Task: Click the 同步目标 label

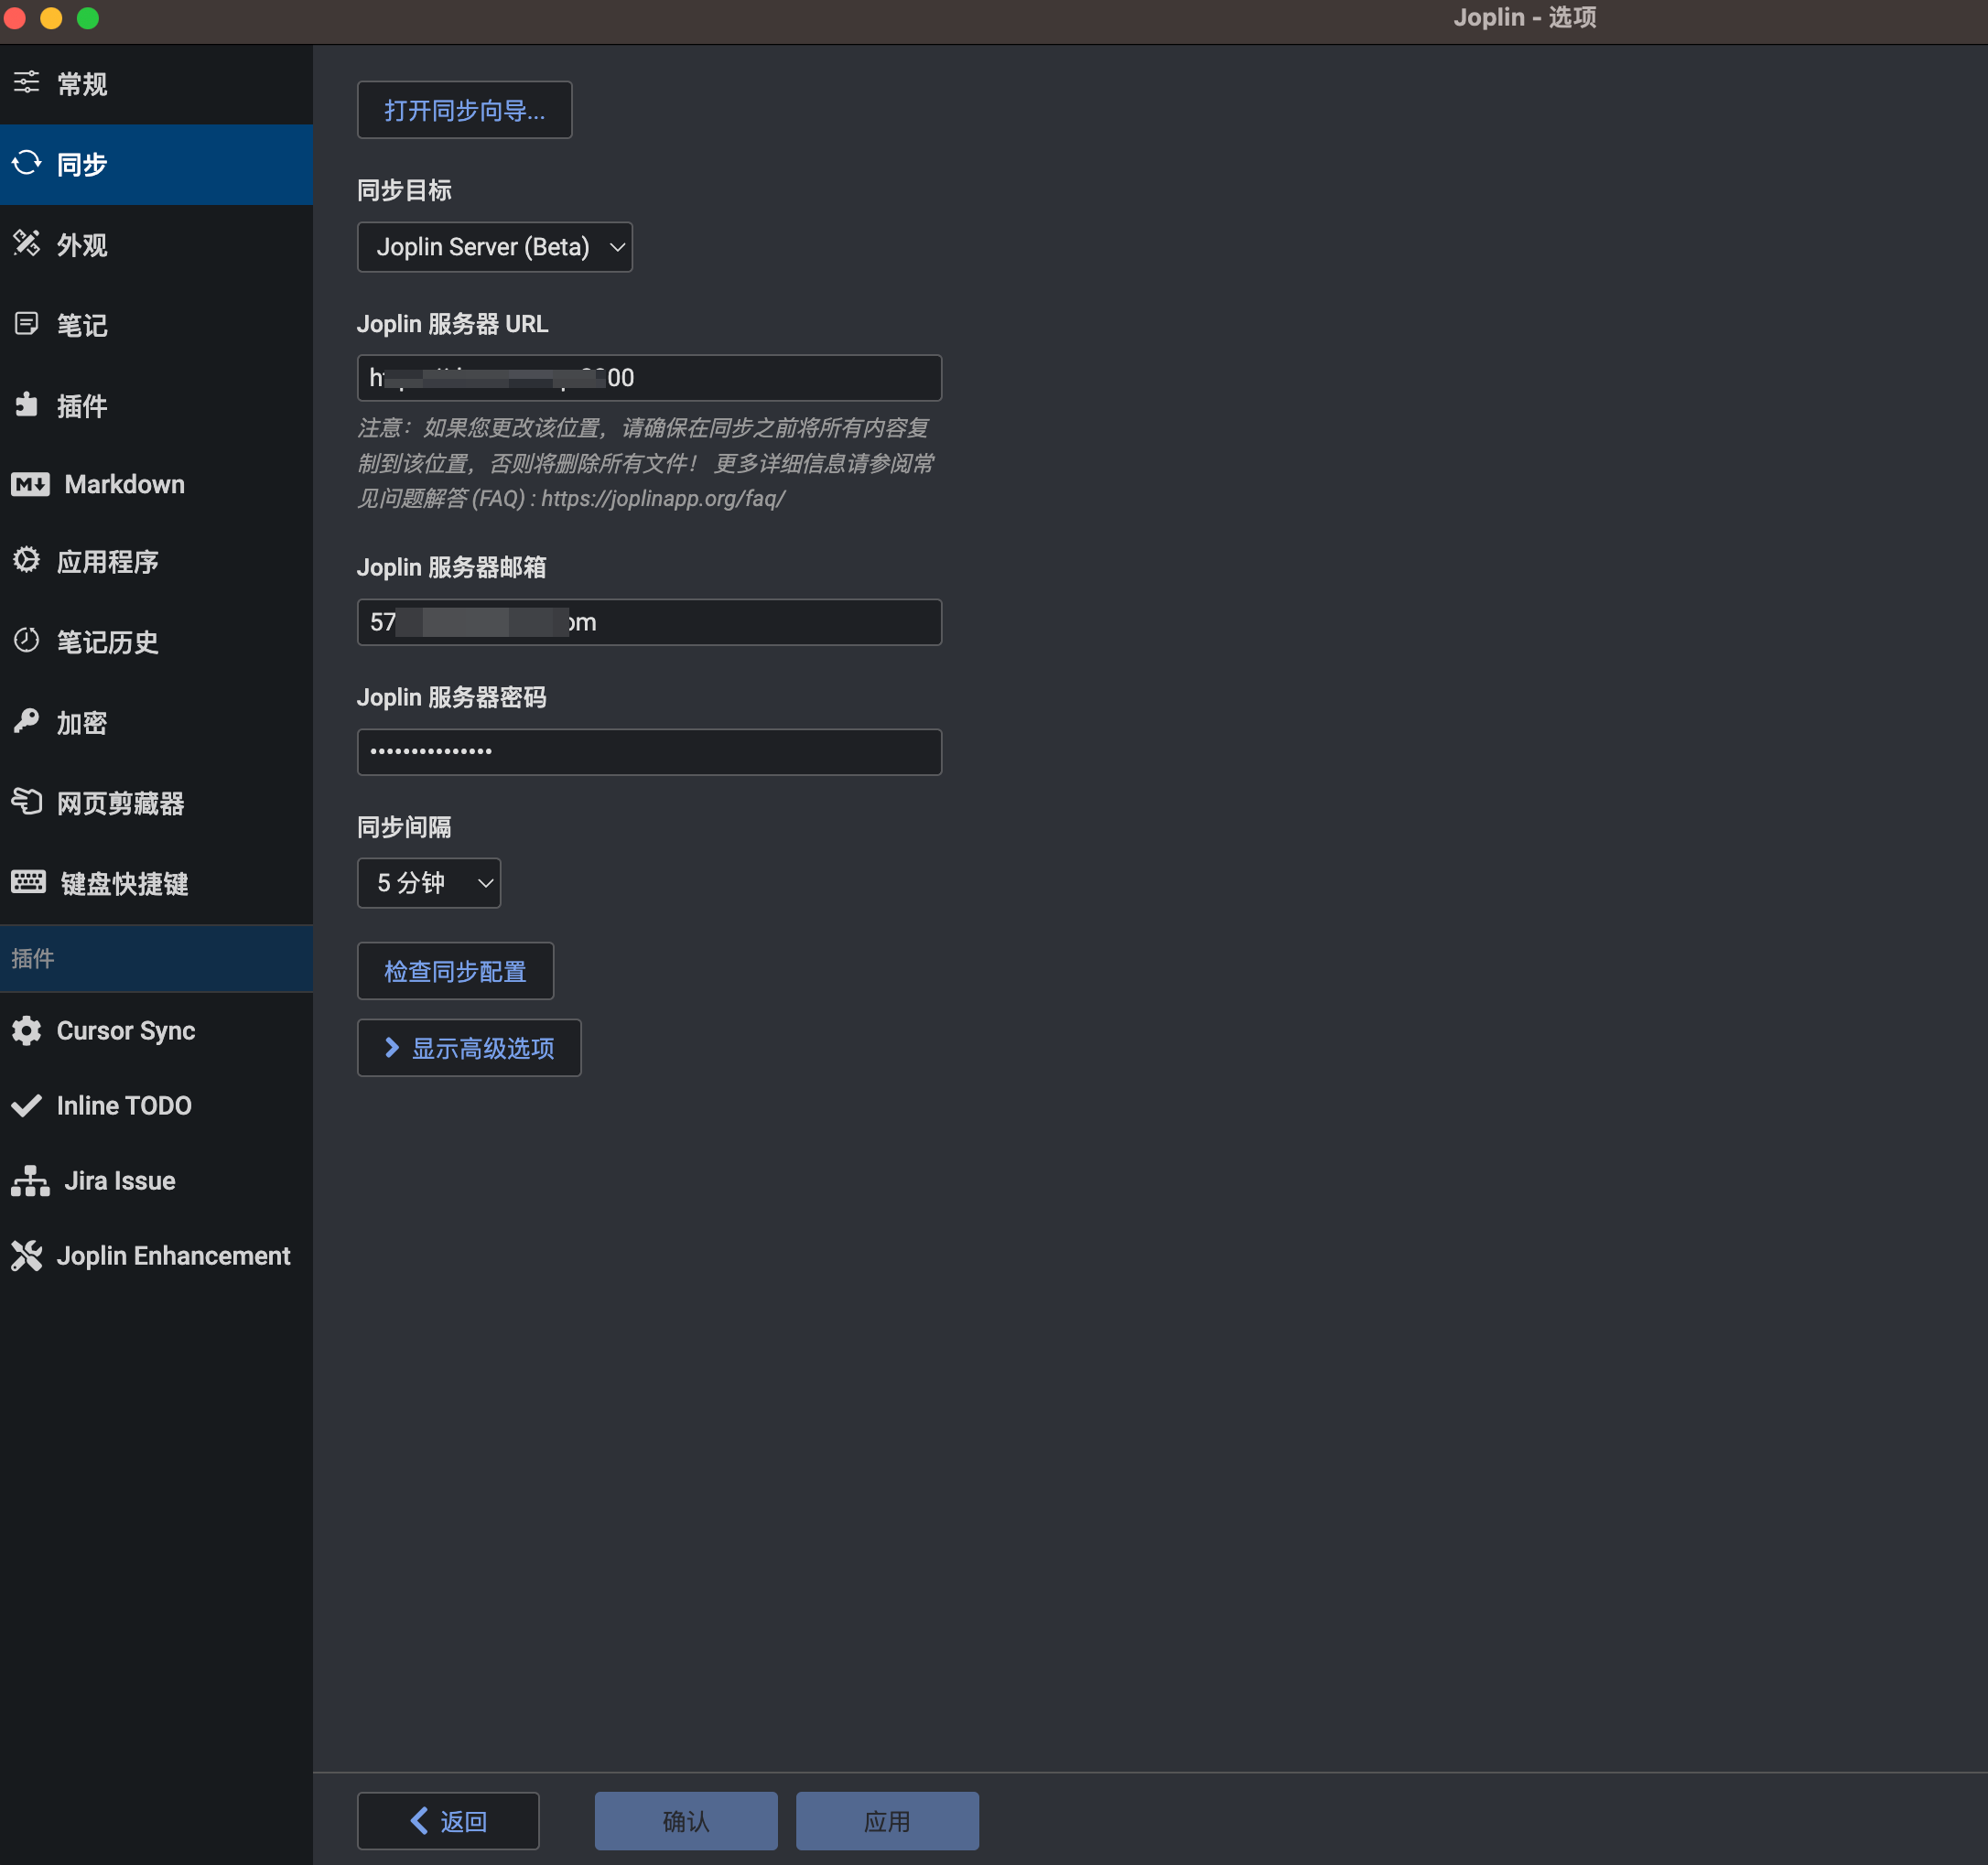Action: tap(404, 190)
